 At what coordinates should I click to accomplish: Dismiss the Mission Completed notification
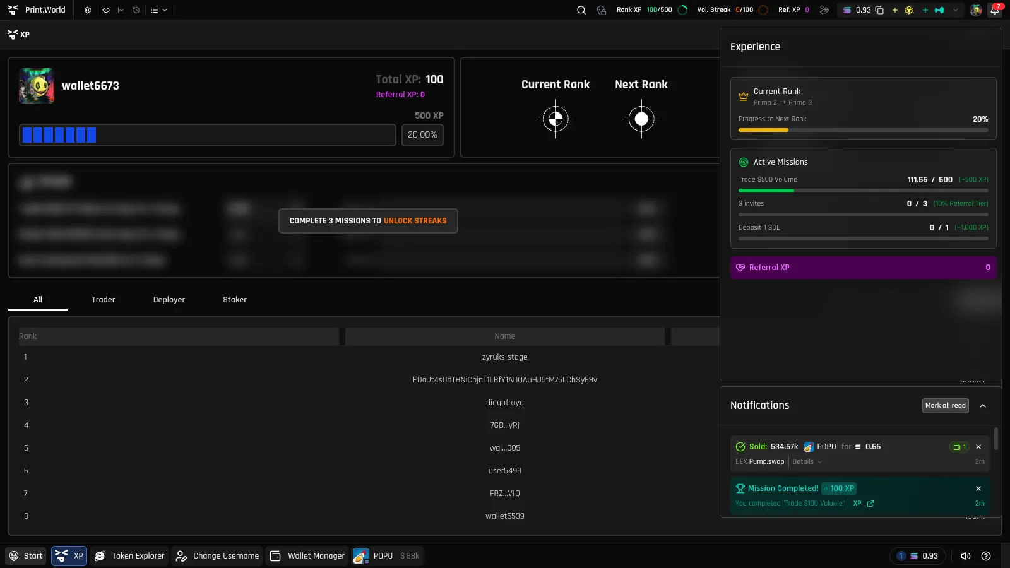(x=978, y=488)
